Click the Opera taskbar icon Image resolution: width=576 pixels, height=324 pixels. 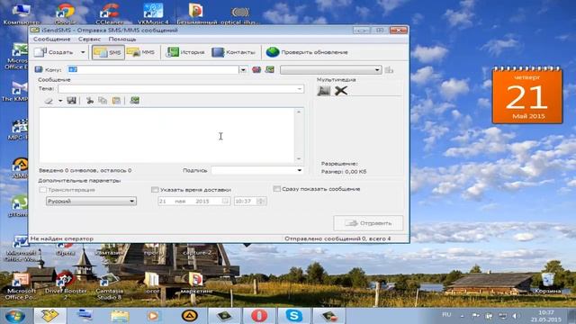(x=259, y=316)
